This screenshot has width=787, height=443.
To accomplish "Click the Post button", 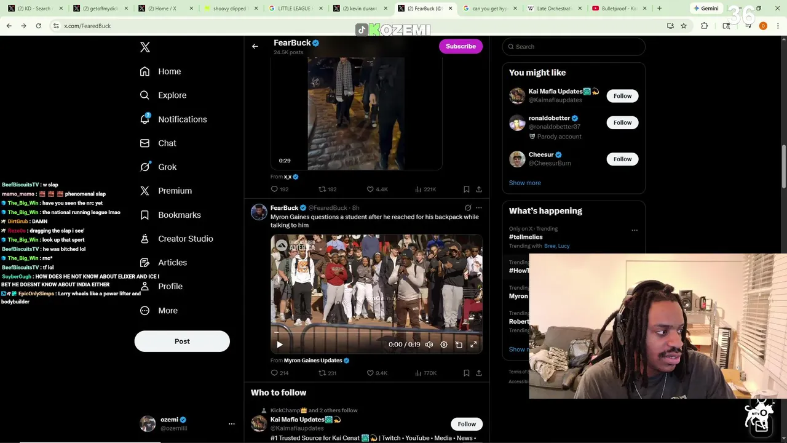I will click(x=182, y=341).
